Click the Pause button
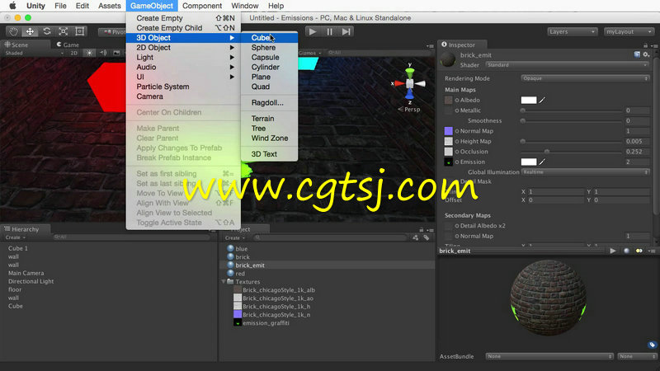 pos(329,31)
